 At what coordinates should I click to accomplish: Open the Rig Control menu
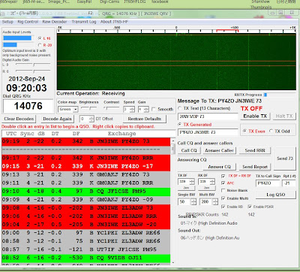point(28,22)
